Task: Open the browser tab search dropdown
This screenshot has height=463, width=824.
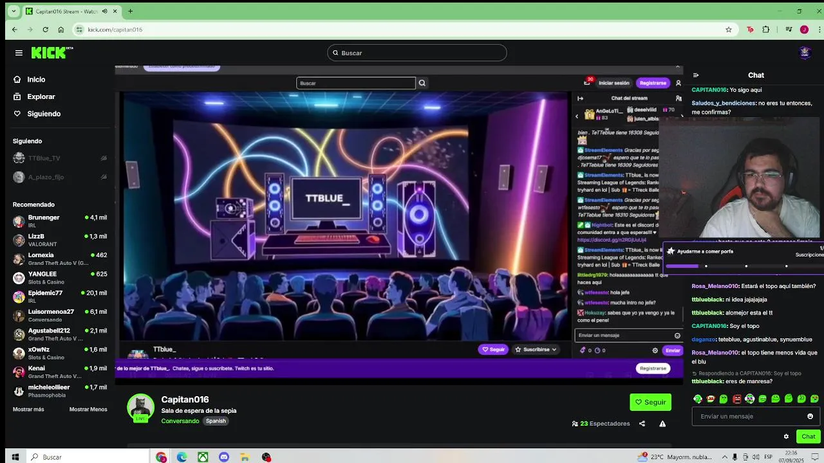Action: pyautogui.click(x=14, y=11)
